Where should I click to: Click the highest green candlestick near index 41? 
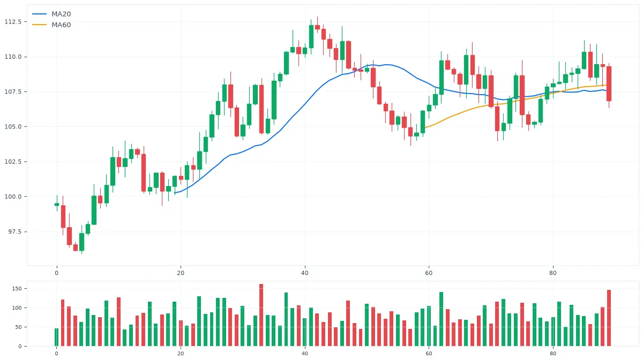click(x=311, y=36)
